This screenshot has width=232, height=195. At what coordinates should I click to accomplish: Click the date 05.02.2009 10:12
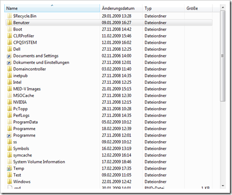[x=117, y=122]
